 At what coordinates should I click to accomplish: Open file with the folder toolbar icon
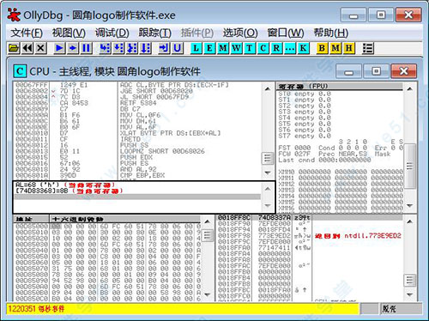[x=14, y=48]
